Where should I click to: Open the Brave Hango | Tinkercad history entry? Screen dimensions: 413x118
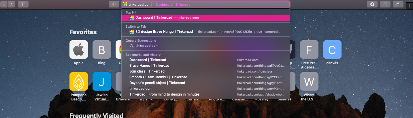[205, 66]
